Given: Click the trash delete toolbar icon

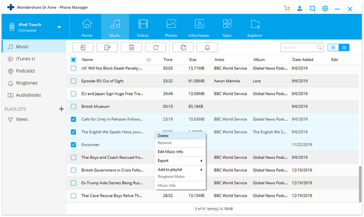Looking at the screenshot, I should pyautogui.click(x=131, y=47).
